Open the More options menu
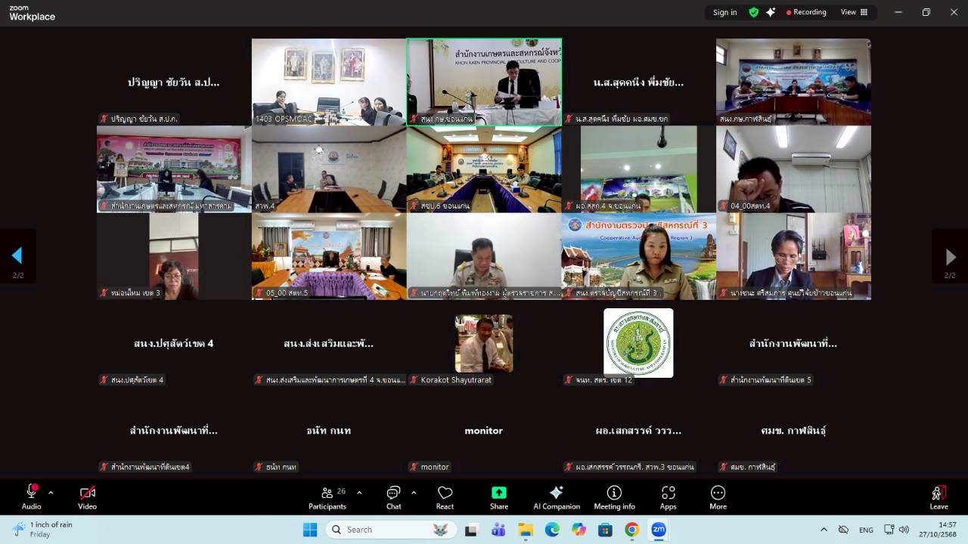Viewport: 968px width, 544px height. [718, 497]
